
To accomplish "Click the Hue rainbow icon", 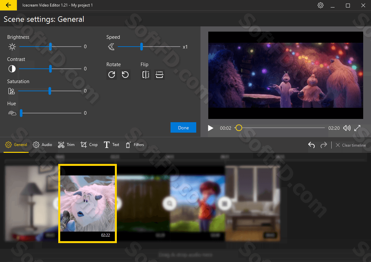I will click(x=12, y=113).
